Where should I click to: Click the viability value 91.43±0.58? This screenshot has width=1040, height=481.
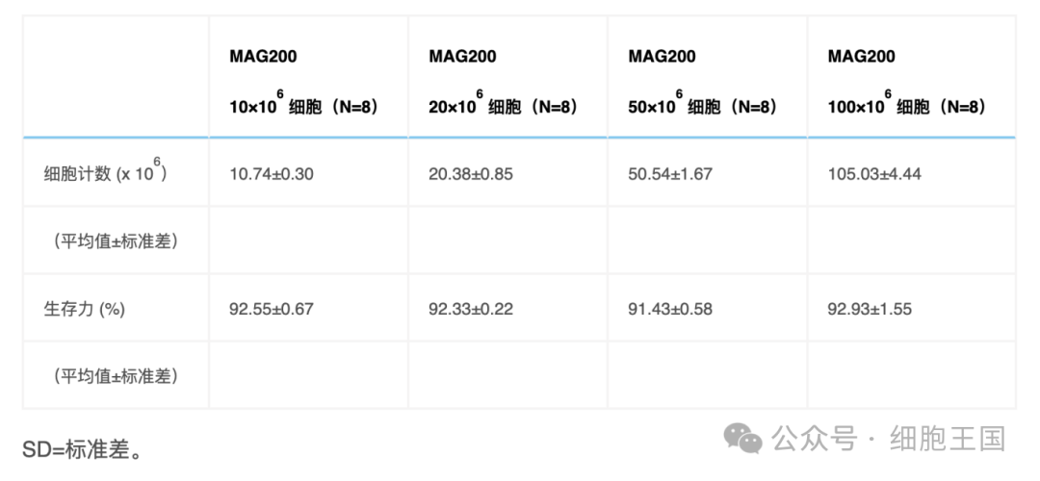670,310
